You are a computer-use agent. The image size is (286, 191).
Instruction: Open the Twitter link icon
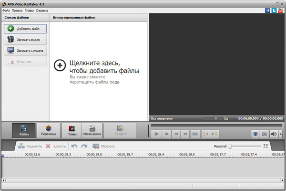point(274,10)
